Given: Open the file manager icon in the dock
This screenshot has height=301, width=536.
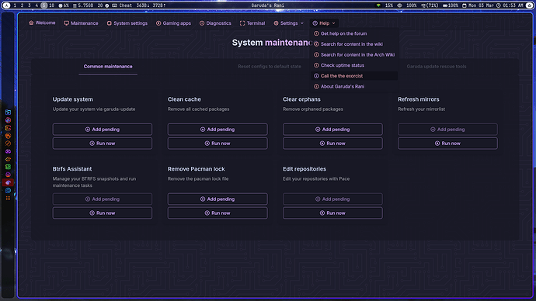Looking at the screenshot, I should point(8,112).
